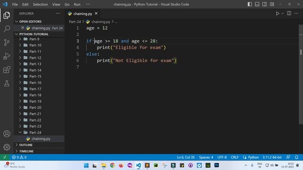Show more menu bar items ellipsis

[88, 4]
